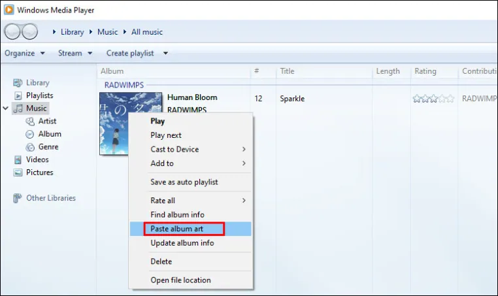
Task: Set the Sparkle rating with the stars
Action: tap(433, 99)
